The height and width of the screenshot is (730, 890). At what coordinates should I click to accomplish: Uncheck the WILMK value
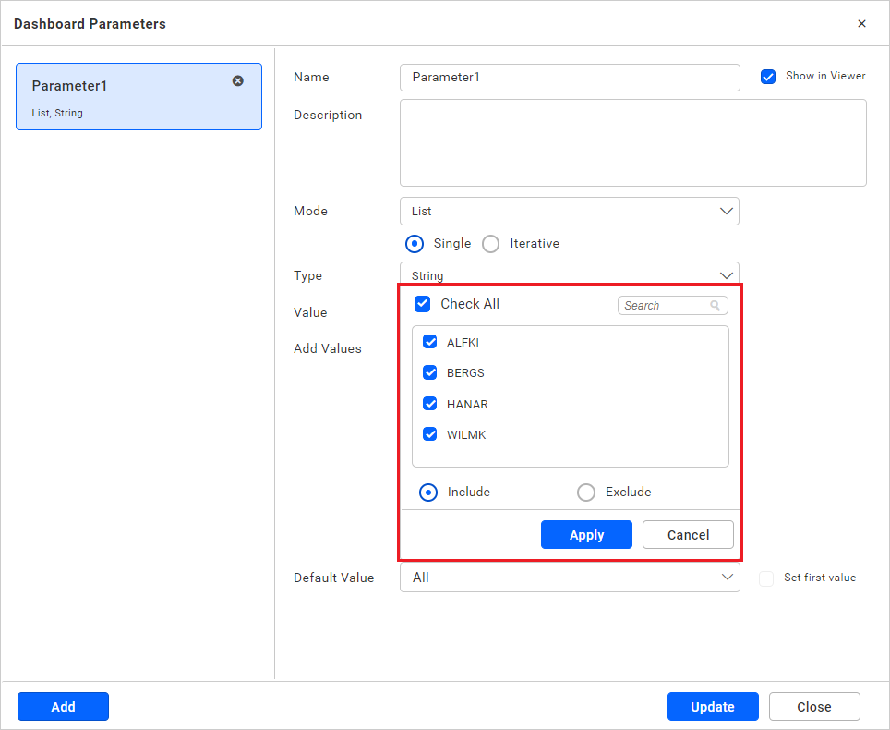point(429,434)
